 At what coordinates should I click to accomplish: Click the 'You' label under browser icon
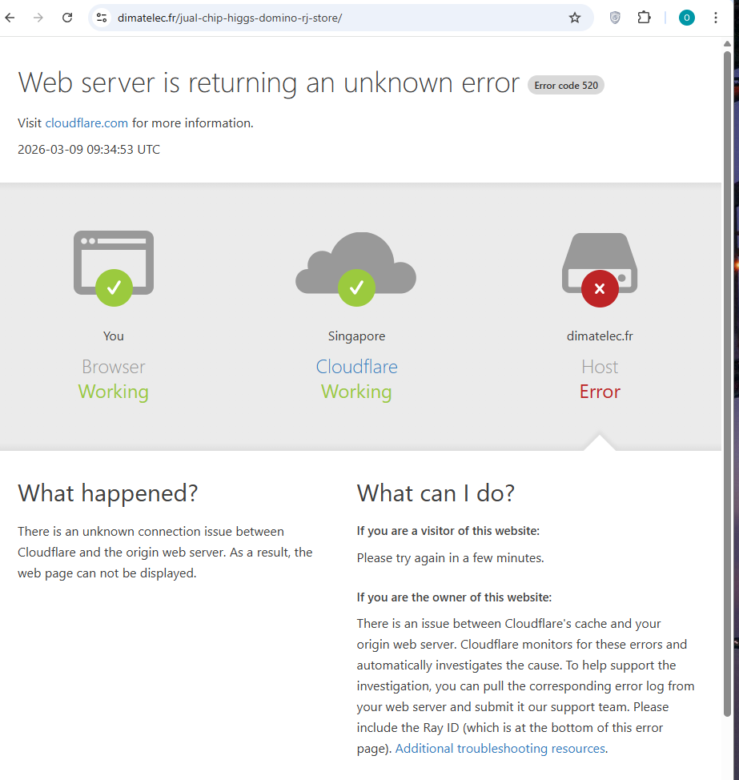[x=114, y=336]
